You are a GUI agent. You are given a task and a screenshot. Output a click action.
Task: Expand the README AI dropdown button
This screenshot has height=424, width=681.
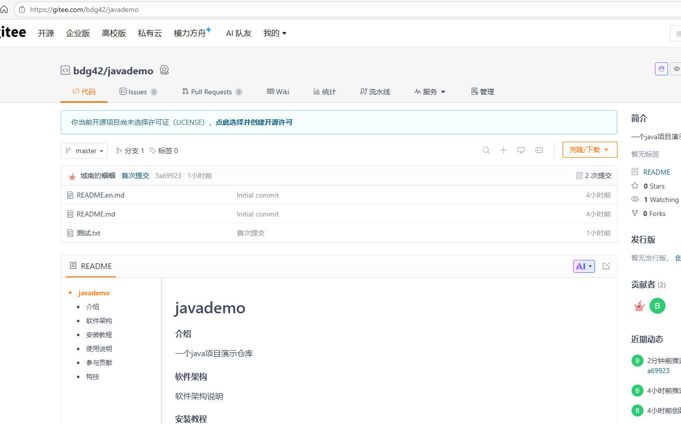coord(584,266)
